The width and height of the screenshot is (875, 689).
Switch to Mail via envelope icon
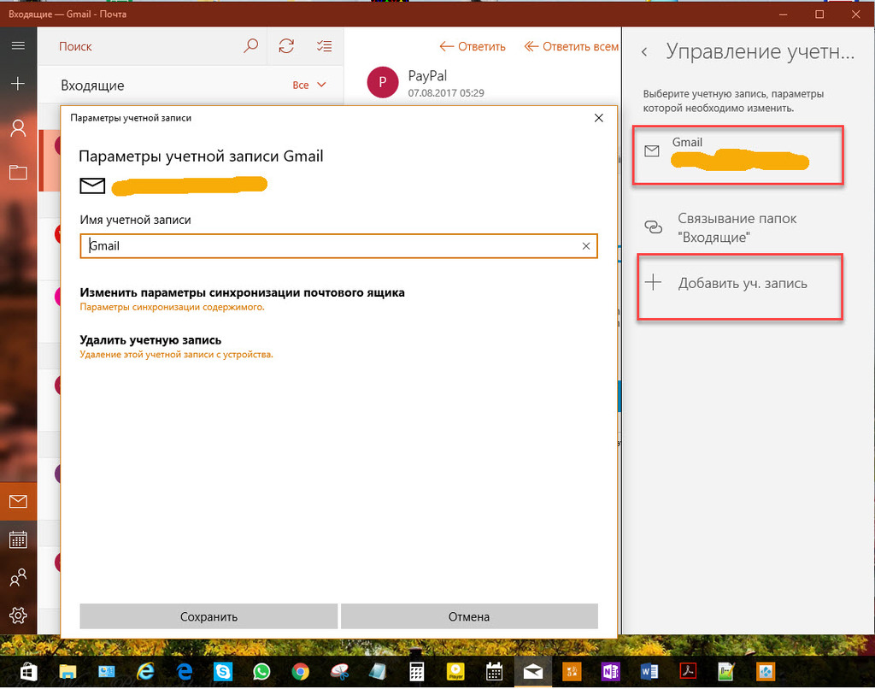(18, 501)
